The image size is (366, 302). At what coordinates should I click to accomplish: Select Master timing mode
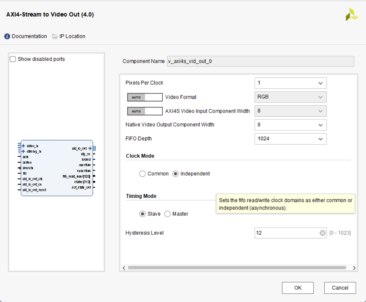pyautogui.click(x=167, y=214)
